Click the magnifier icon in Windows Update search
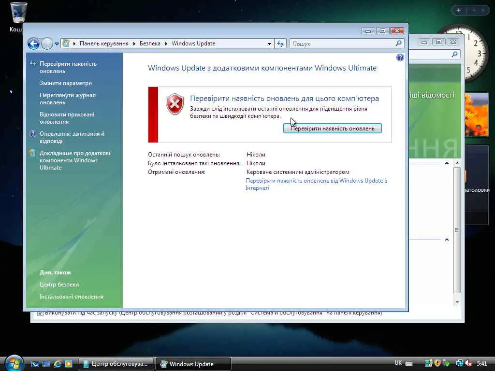495x371 pixels. pos(399,43)
